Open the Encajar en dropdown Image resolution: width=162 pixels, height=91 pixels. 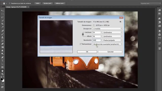point(107,29)
